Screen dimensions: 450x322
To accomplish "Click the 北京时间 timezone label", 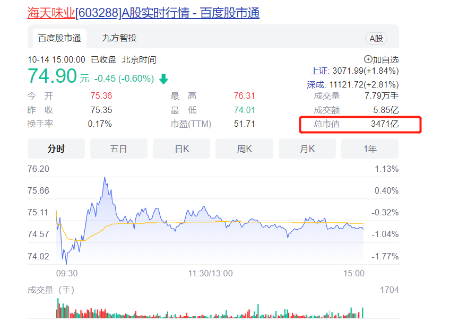I will (x=139, y=60).
